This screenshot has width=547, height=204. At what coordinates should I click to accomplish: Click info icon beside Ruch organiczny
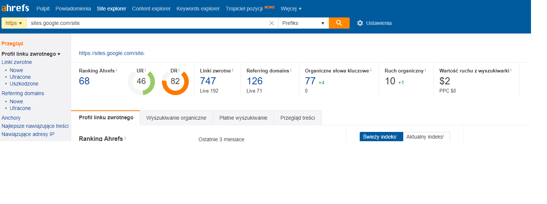[425, 70]
